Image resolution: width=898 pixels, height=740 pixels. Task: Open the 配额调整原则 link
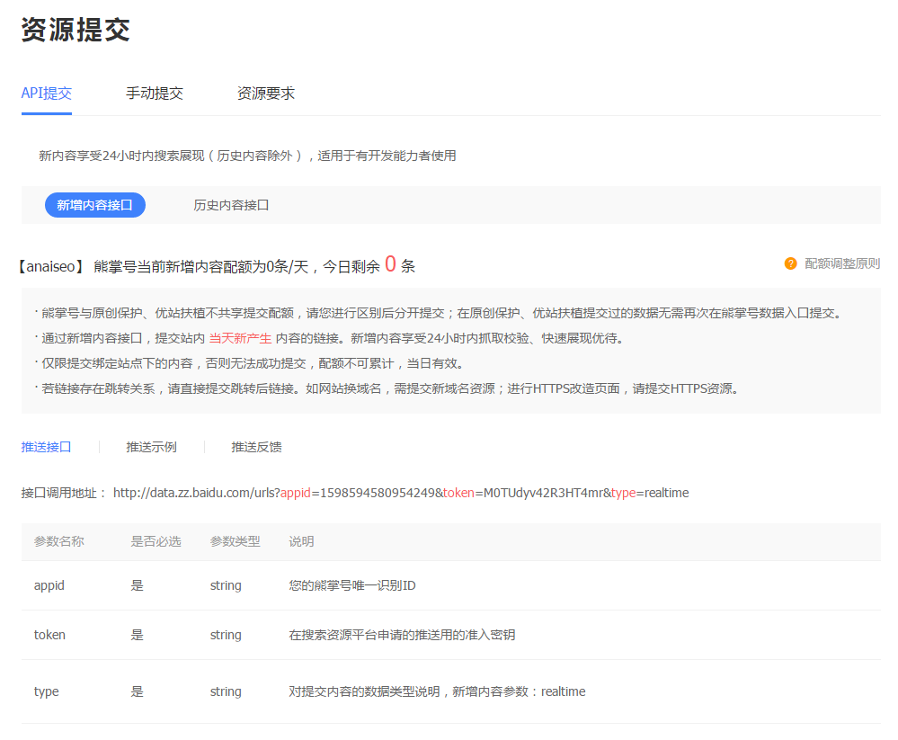click(842, 263)
